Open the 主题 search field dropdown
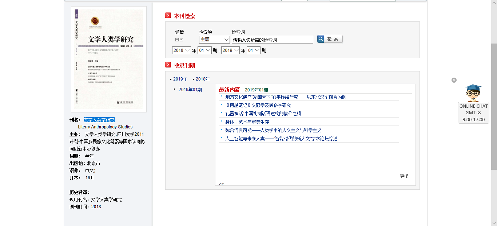This screenshot has width=497, height=226. tap(214, 40)
